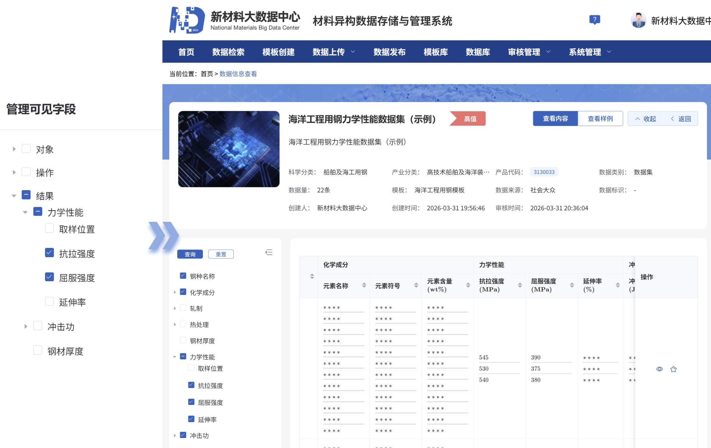Image resolution: width=711 pixels, height=448 pixels.
Task: Sort by the 元素名称 column arrows
Action: coord(364,285)
